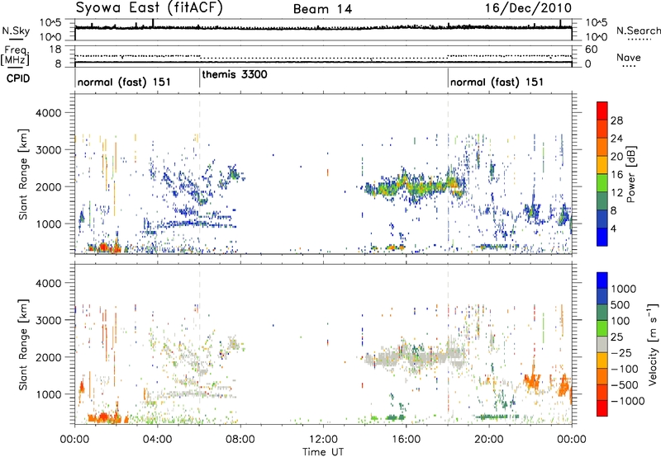Click the bright blue bottom Power colorbar segment

pos(602,237)
